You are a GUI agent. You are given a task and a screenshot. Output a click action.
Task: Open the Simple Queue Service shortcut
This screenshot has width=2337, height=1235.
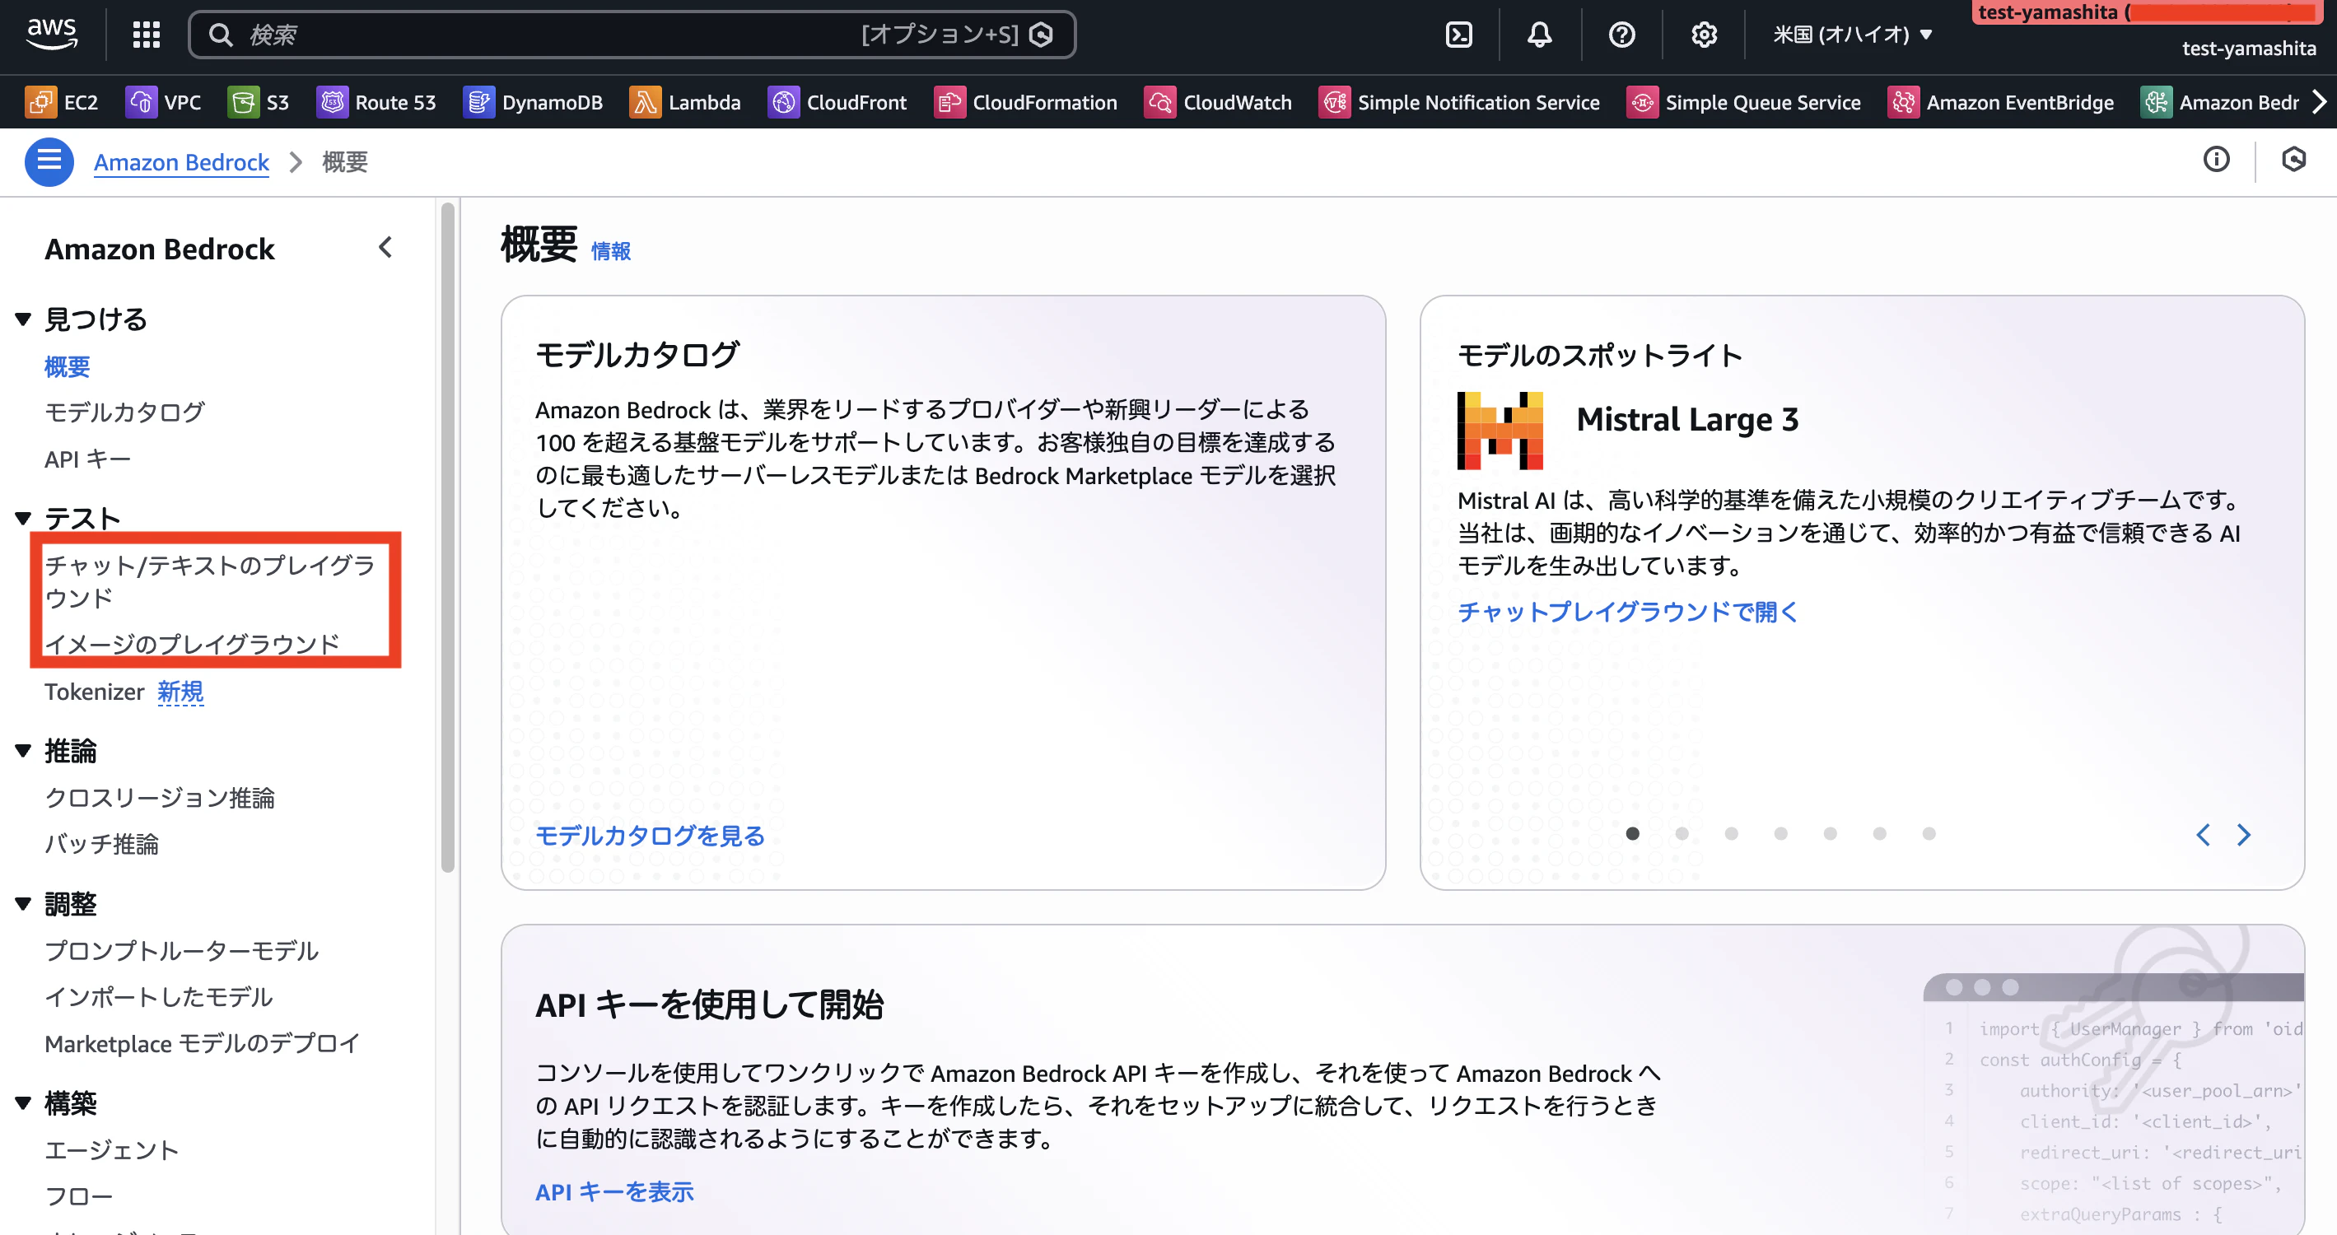pyautogui.click(x=1742, y=101)
